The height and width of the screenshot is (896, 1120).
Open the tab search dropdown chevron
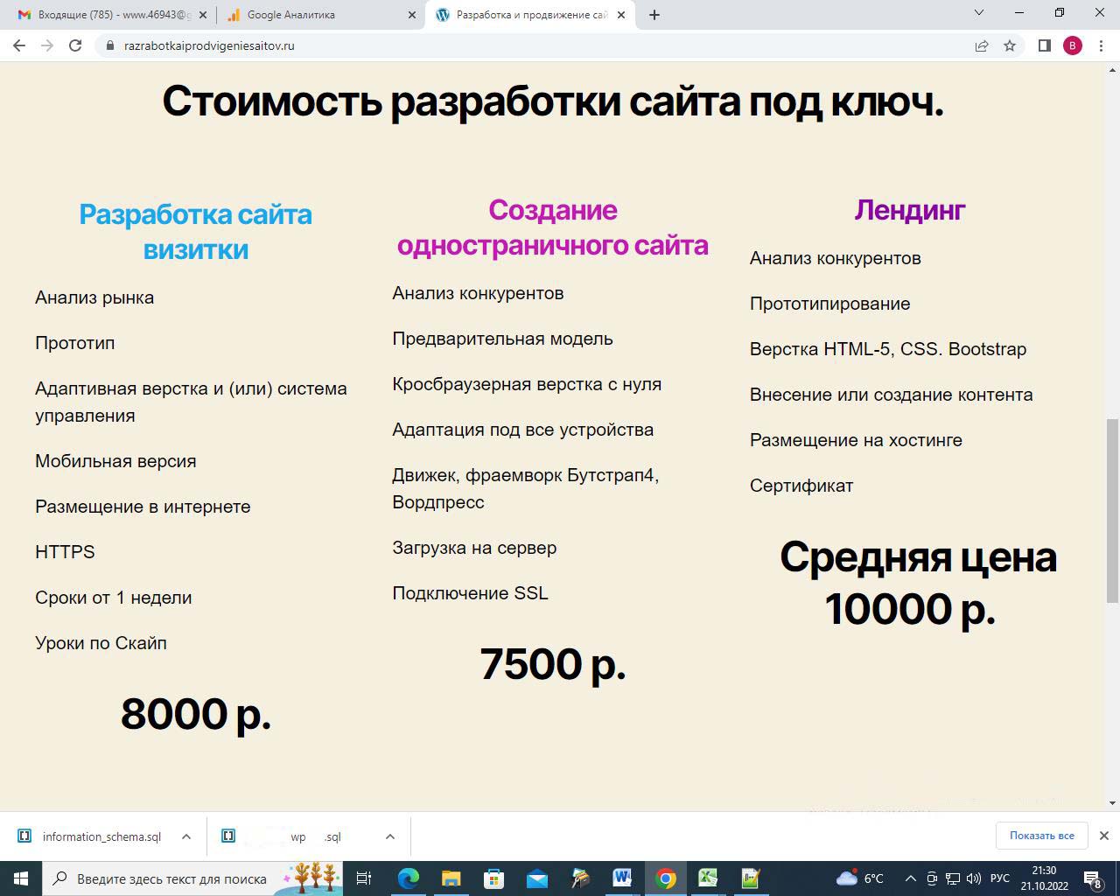(979, 12)
